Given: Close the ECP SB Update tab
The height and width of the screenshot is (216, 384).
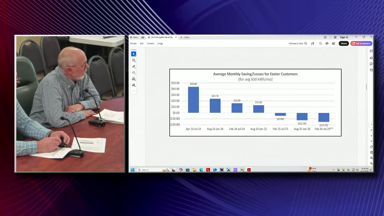Looking at the screenshot, I should point(176,37).
